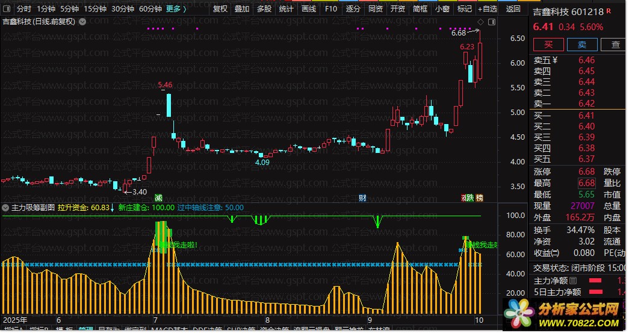Click the 榜 marker under the chart
This screenshot has height=333, width=629.
(479, 198)
